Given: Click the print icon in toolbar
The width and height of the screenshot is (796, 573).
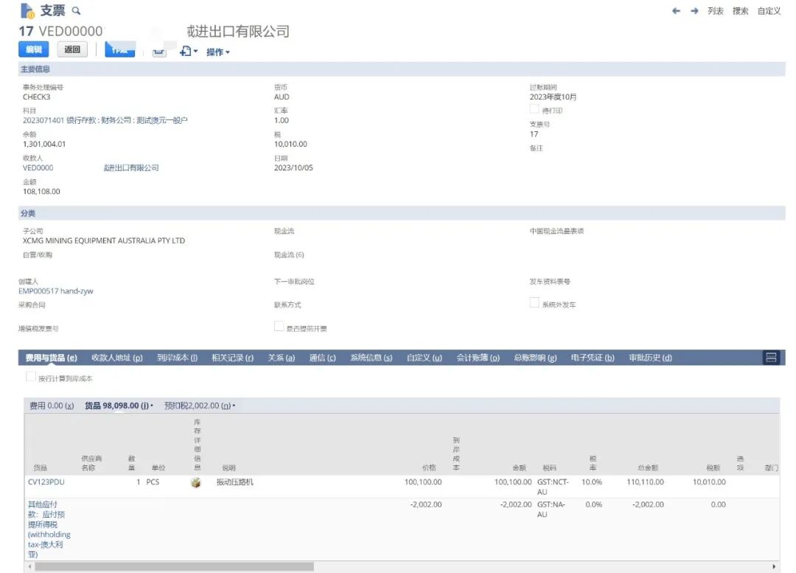Looking at the screenshot, I should (159, 52).
